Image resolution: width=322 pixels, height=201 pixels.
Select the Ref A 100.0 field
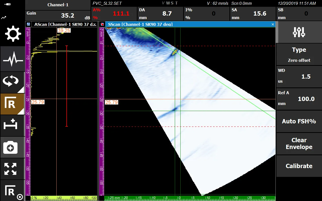pyautogui.click(x=299, y=99)
